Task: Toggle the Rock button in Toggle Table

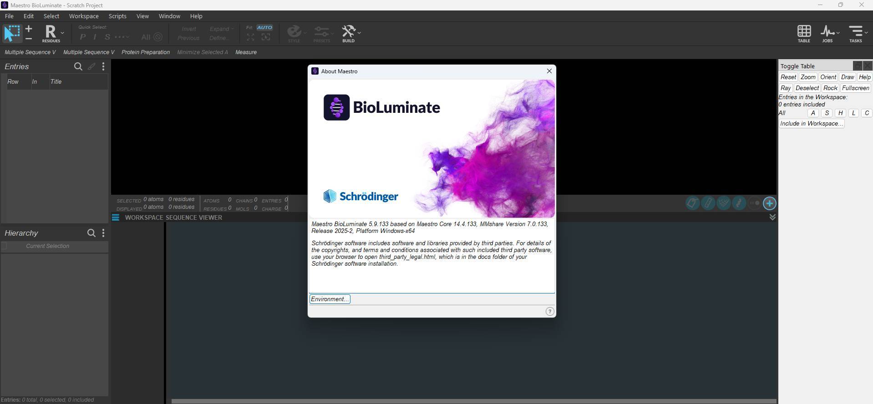Action: click(x=830, y=88)
